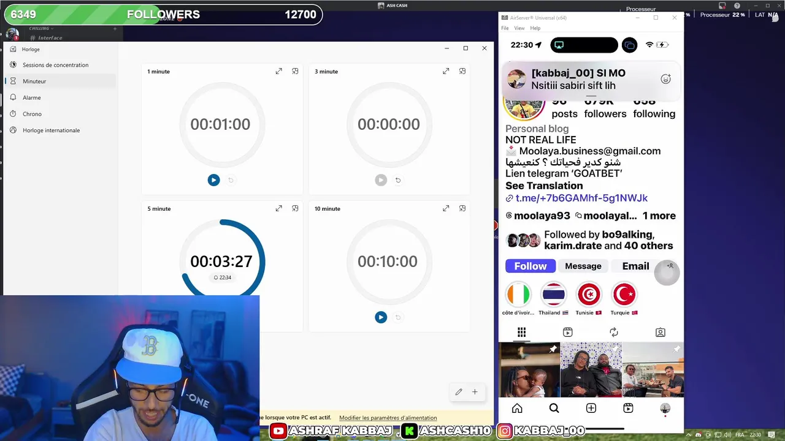Open pinned post of outdoor dinner table
Screen dimensions: 785x441
(653, 370)
